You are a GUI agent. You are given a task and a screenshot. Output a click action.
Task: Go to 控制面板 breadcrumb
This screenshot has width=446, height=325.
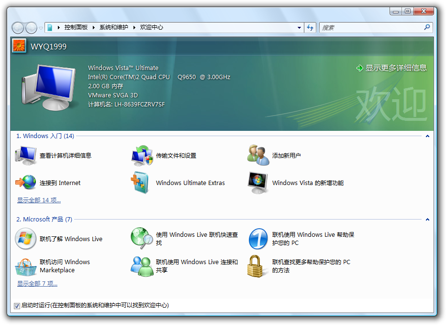tap(76, 27)
